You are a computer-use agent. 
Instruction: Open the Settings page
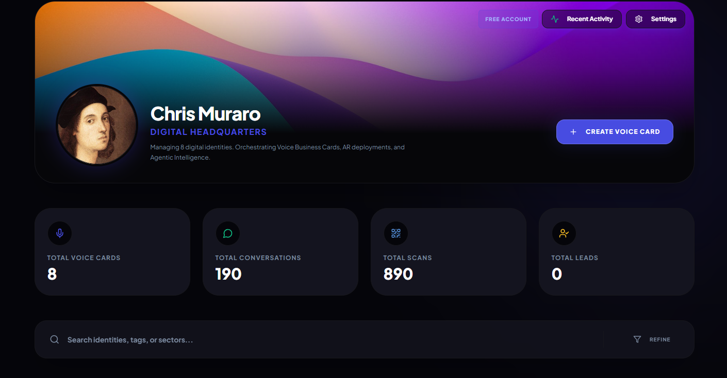pos(655,19)
